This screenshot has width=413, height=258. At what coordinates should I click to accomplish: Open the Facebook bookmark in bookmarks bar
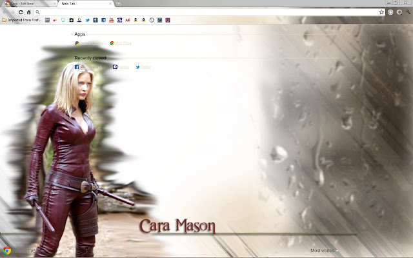point(103,20)
